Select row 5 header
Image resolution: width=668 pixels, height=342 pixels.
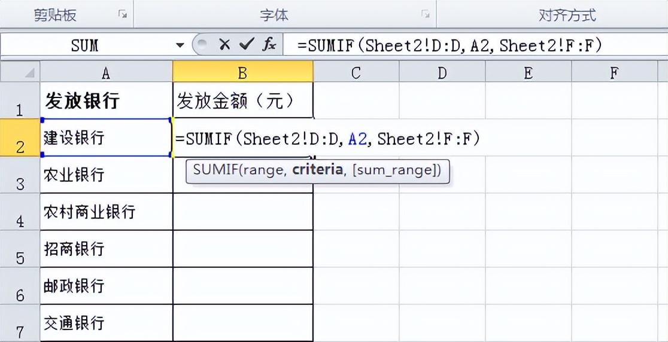[x=20, y=249]
